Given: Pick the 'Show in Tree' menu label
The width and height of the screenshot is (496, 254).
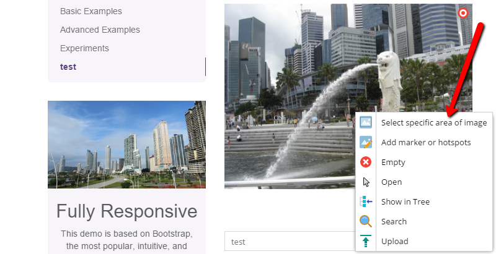Looking at the screenshot, I should click(405, 201).
